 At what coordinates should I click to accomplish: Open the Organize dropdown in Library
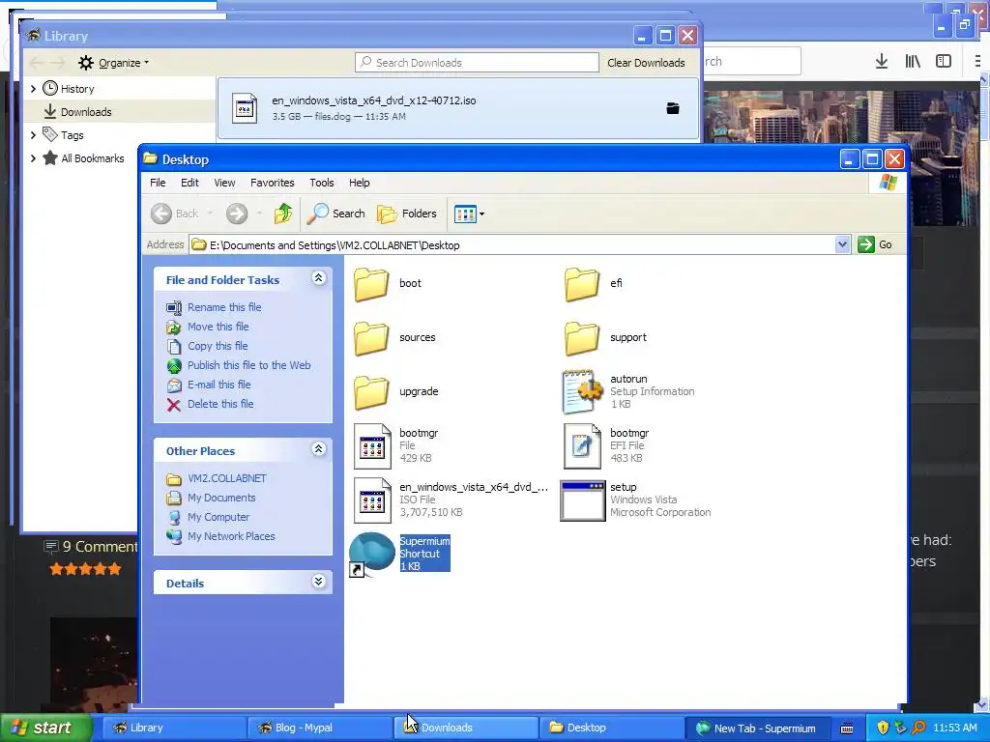click(x=114, y=63)
